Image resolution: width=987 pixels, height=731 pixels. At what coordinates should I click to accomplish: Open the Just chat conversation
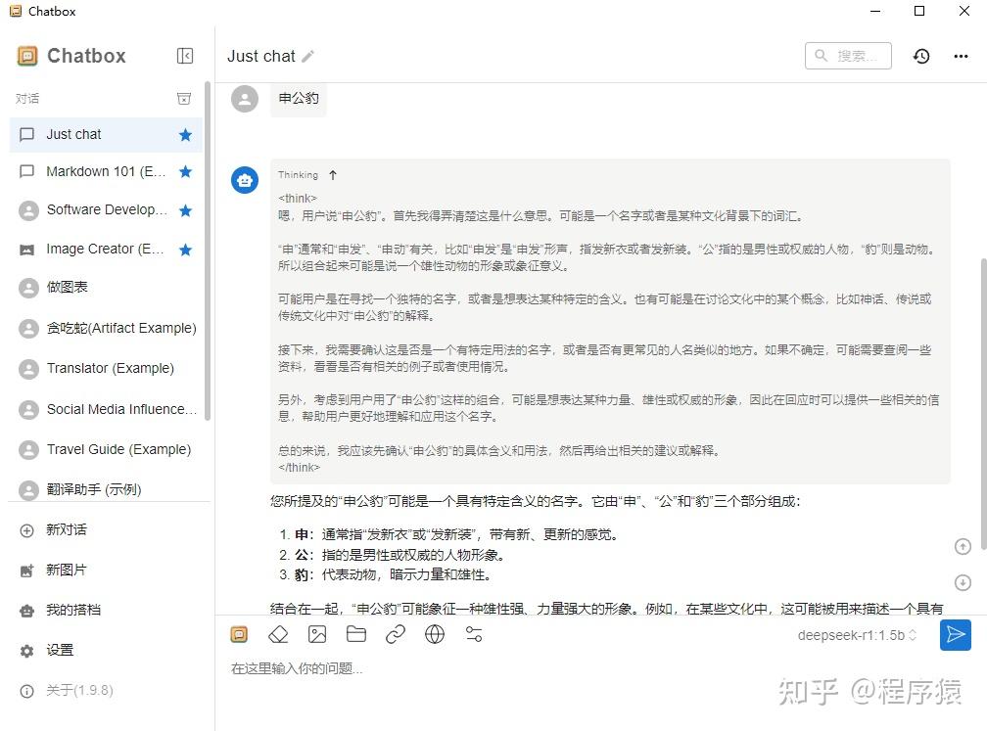point(106,135)
